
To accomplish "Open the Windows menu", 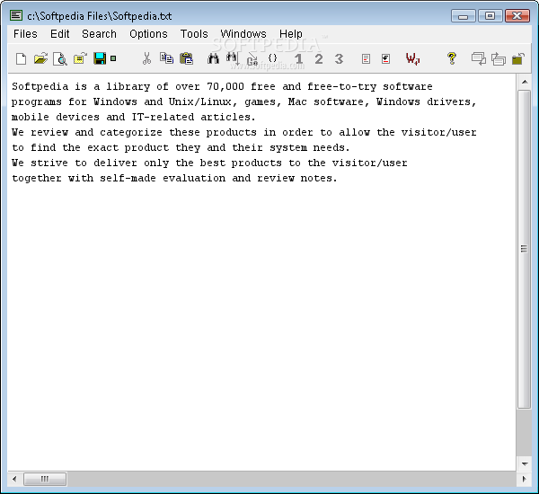I will [243, 34].
